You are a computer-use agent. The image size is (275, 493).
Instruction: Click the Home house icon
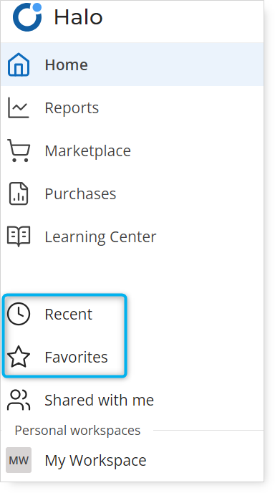point(19,64)
